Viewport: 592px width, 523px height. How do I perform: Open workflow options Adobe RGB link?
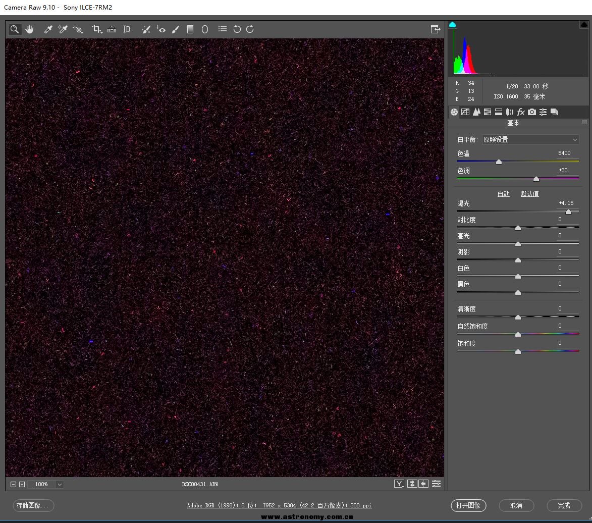click(x=280, y=505)
